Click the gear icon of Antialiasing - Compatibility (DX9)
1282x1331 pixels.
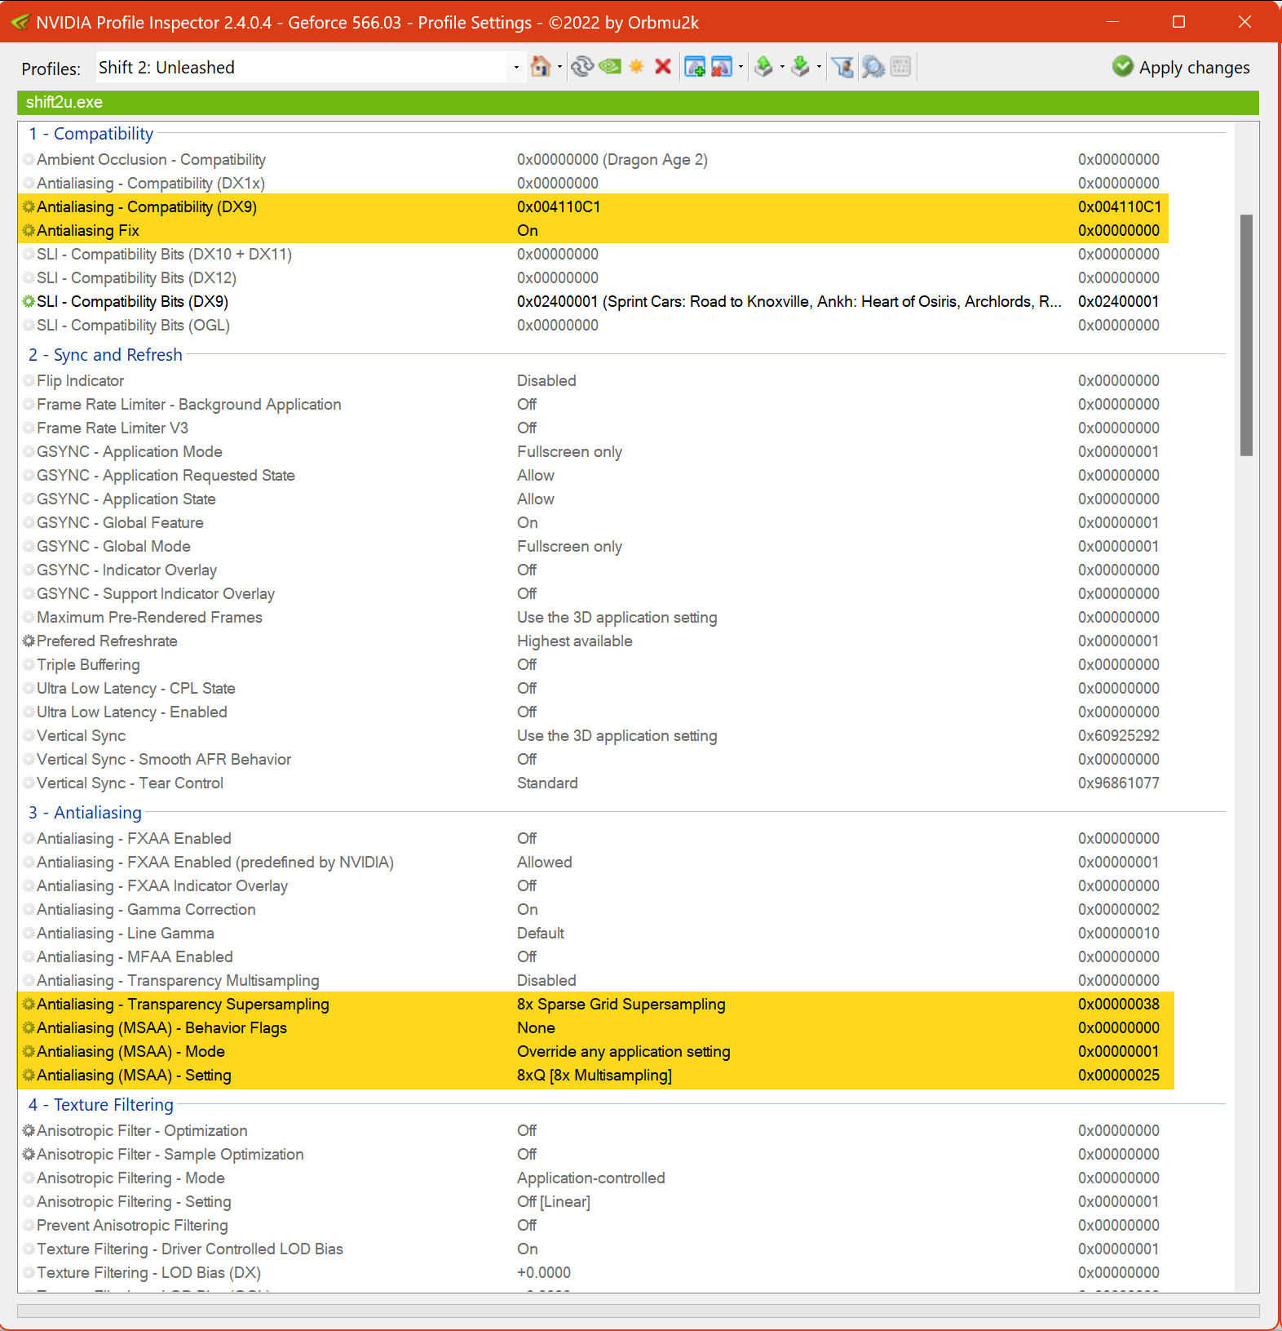tap(29, 207)
